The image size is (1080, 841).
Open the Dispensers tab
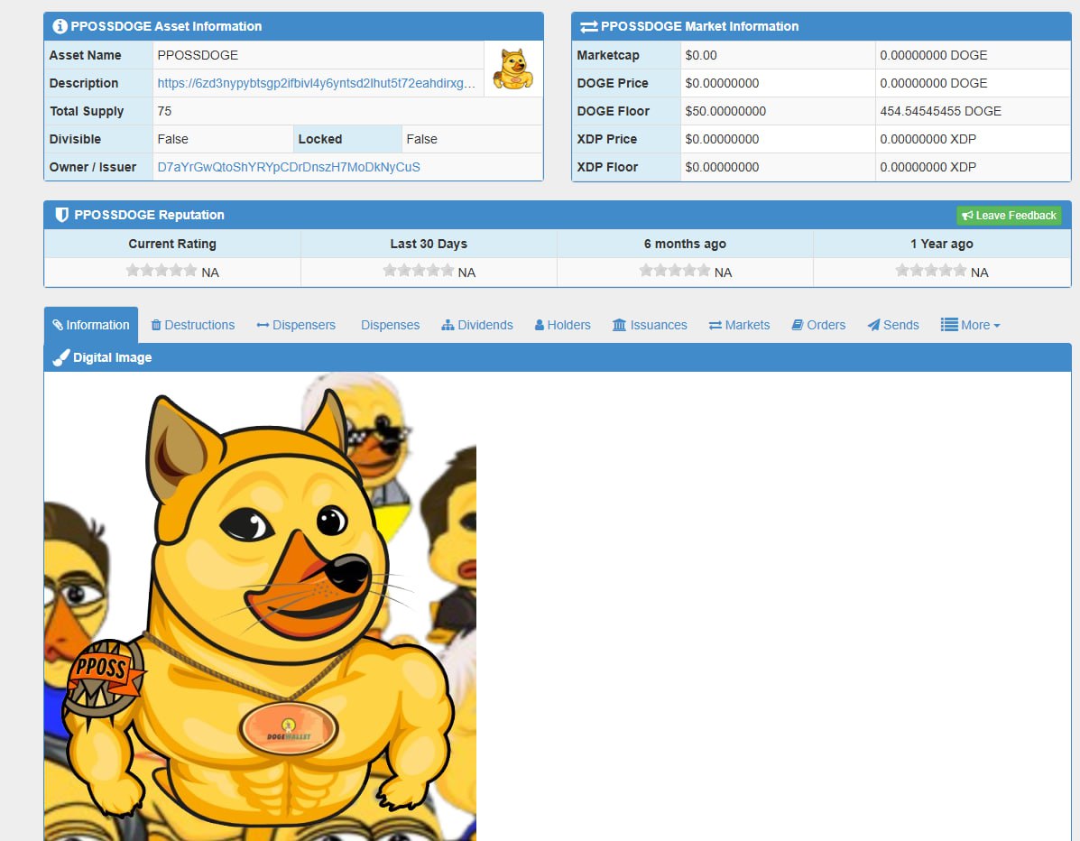(x=296, y=325)
